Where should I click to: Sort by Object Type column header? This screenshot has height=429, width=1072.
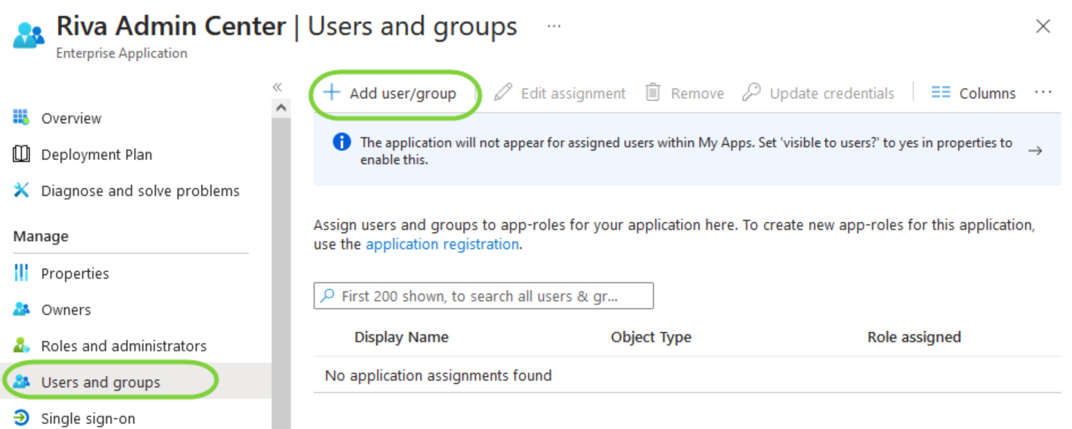[651, 338]
